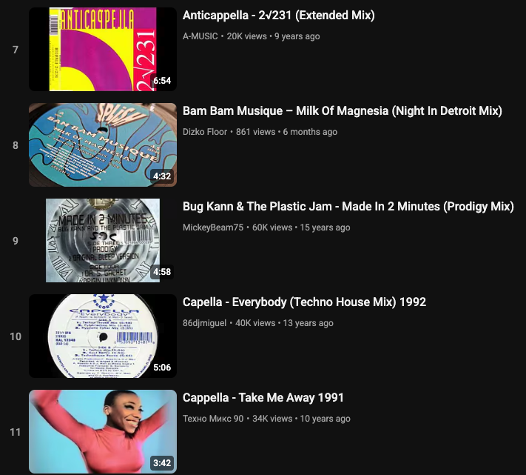The height and width of the screenshot is (475, 526).
Task: Open the Made In 2 Minutes thumbnail
Action: (103, 240)
